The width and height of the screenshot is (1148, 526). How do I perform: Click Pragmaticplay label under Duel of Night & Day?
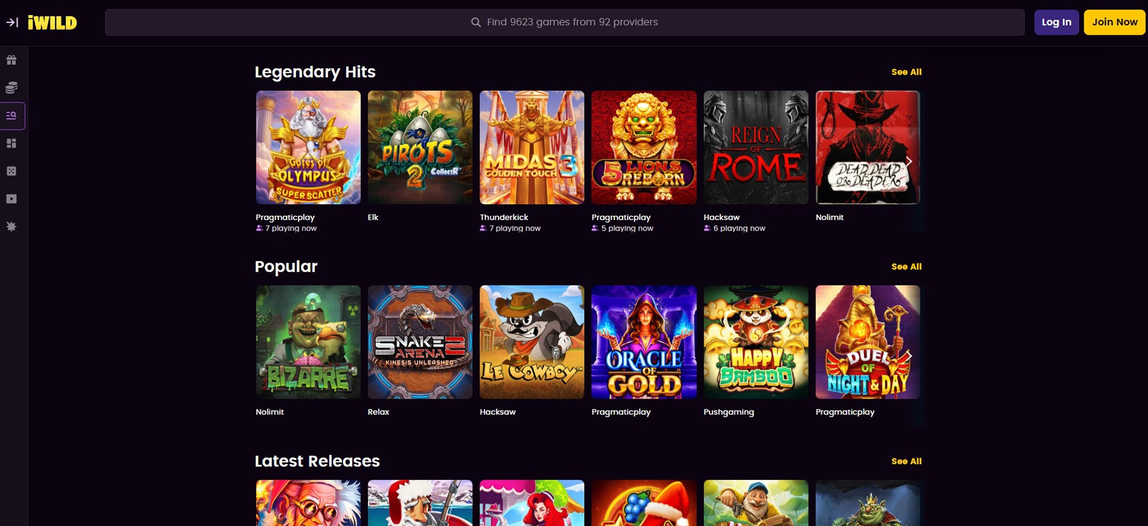tap(845, 412)
